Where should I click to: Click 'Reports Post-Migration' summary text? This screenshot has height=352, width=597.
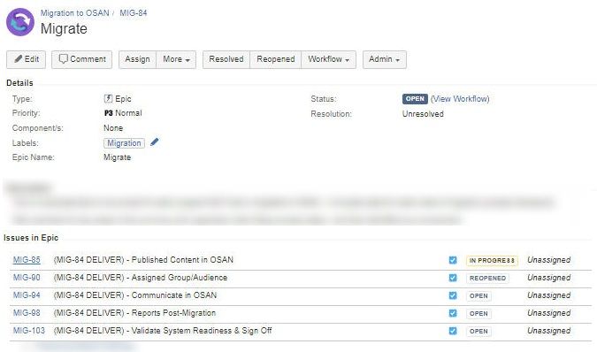click(x=173, y=313)
